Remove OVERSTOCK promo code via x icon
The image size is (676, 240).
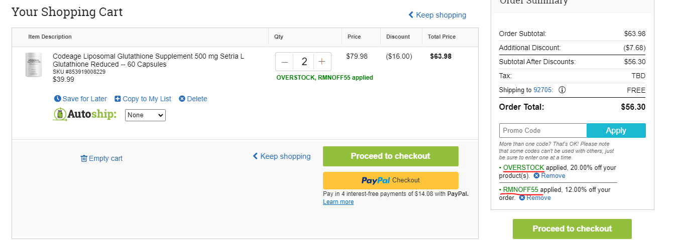(x=536, y=176)
